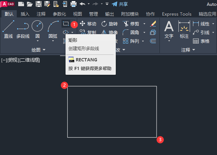The height and width of the screenshot is (155, 217).
Task: Open the undo history dropdown arrow
Action: 89,4
